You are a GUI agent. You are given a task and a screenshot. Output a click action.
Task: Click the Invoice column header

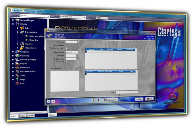click(x=92, y=49)
